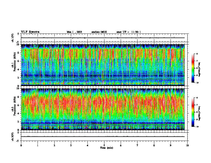Click time axis tick label "9"

(x=171, y=145)
